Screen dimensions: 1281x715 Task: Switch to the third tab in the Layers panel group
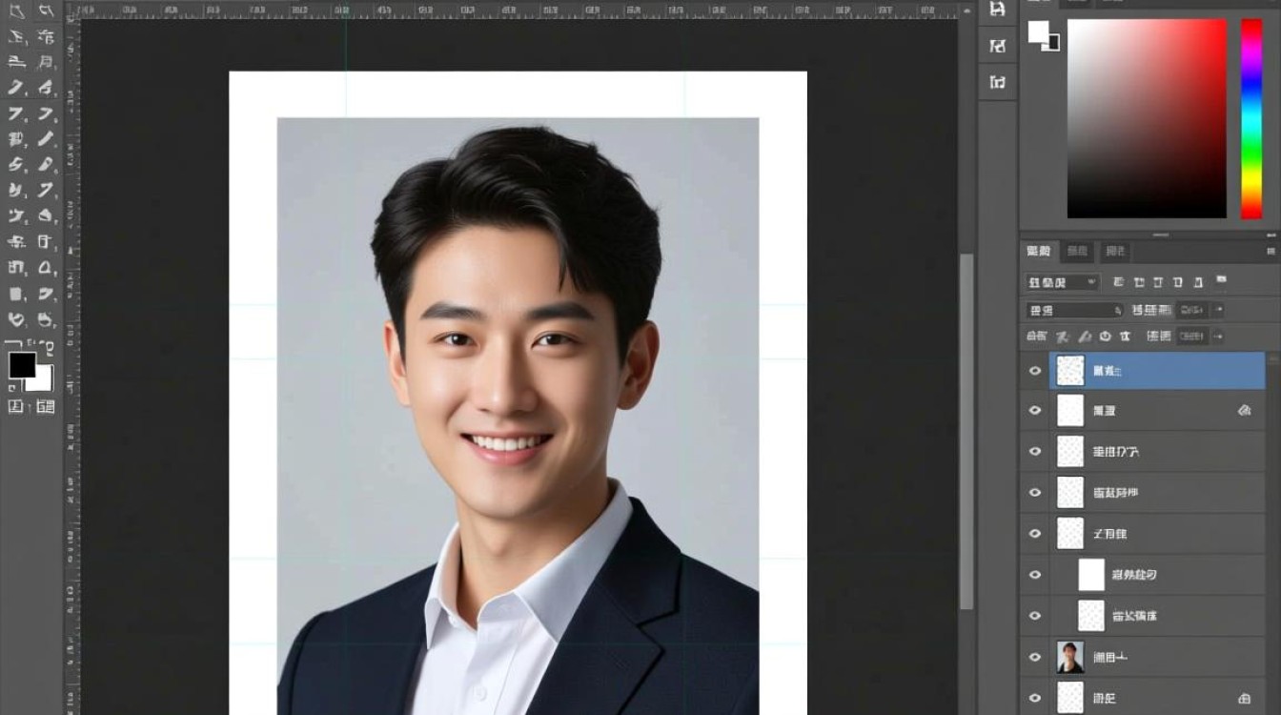pos(1114,252)
